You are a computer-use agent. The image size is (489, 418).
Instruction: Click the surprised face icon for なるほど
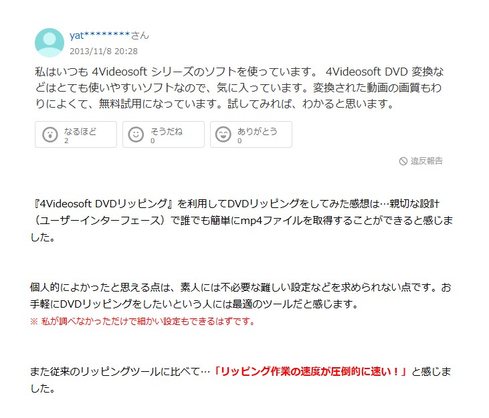[x=50, y=134]
